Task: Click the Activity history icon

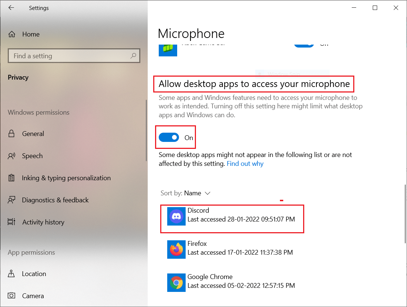Action: pos(11,222)
